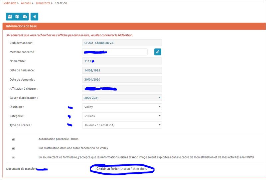Click the Membre concerné input field
266x180 pixels.
pyautogui.click(x=115, y=52)
